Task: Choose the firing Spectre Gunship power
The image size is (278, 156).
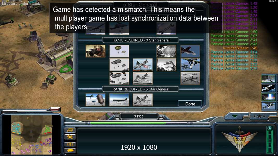Action: [x=143, y=65]
